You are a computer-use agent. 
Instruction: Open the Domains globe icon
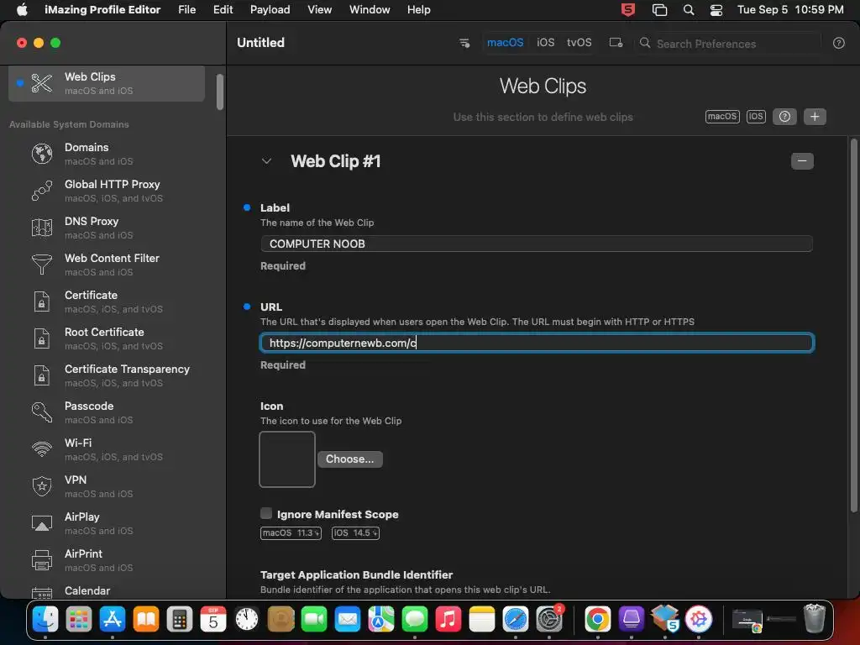[x=42, y=154]
